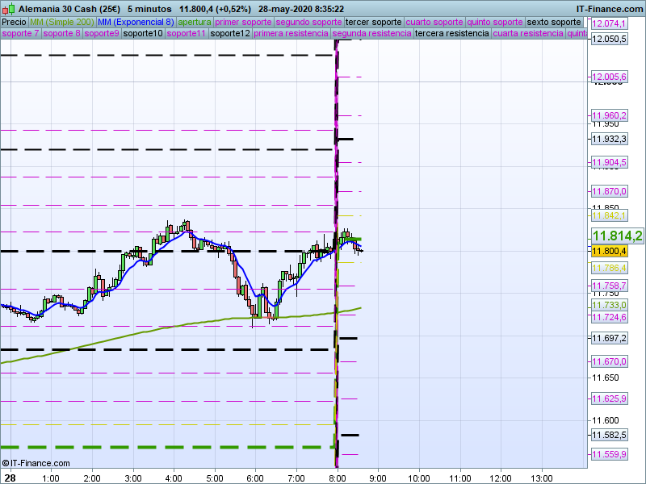Open the 'MM (Simple 200)' indicator label
The height and width of the screenshot is (484, 646).
click(x=61, y=22)
